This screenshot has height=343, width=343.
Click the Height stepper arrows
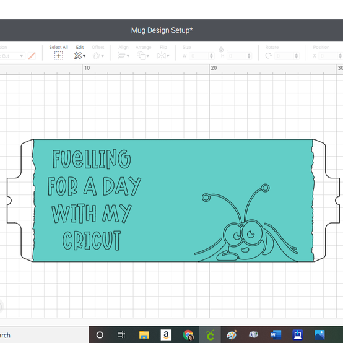pos(249,56)
